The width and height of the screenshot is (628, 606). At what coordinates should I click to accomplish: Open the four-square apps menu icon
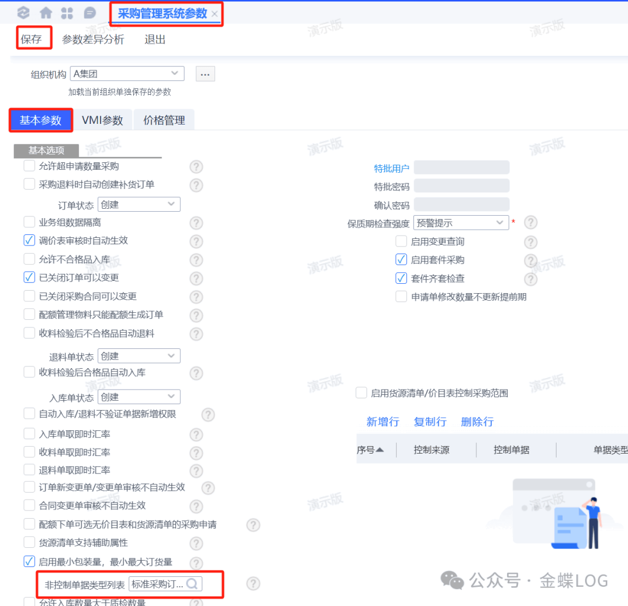(67, 13)
